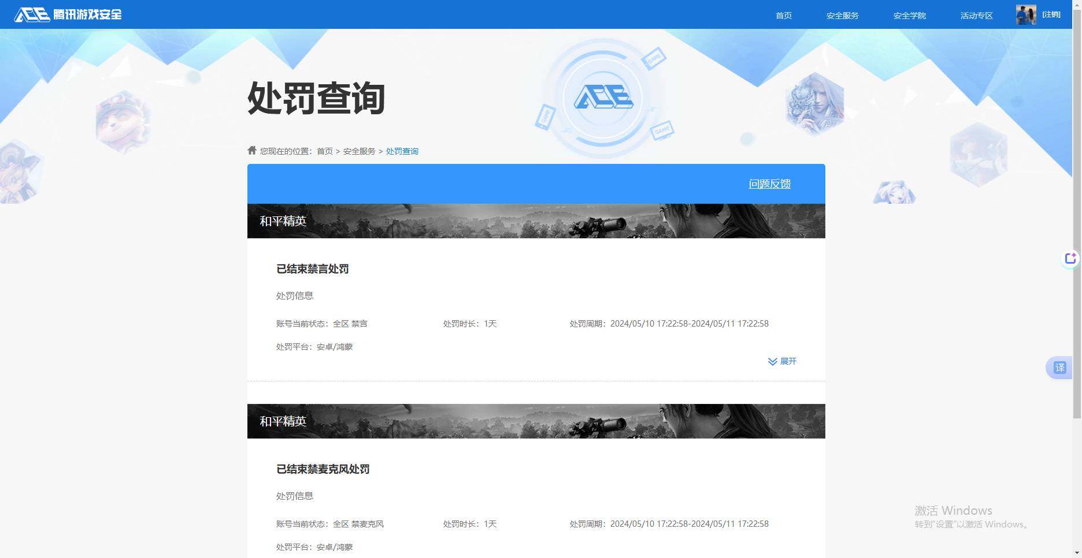Click the purple AI assistant floating icon
The image size is (1082, 558).
[1071, 259]
